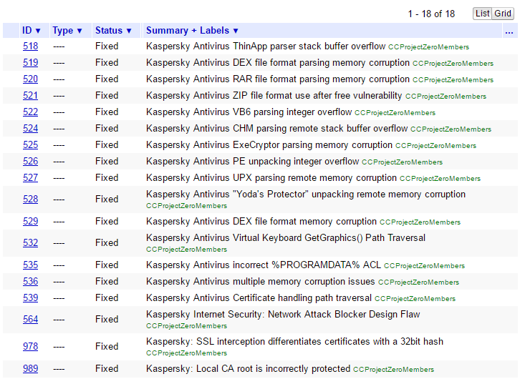Image resolution: width=520 pixels, height=379 pixels.
Task: Open issue 528 Yoda's Protector
Action: pos(31,199)
